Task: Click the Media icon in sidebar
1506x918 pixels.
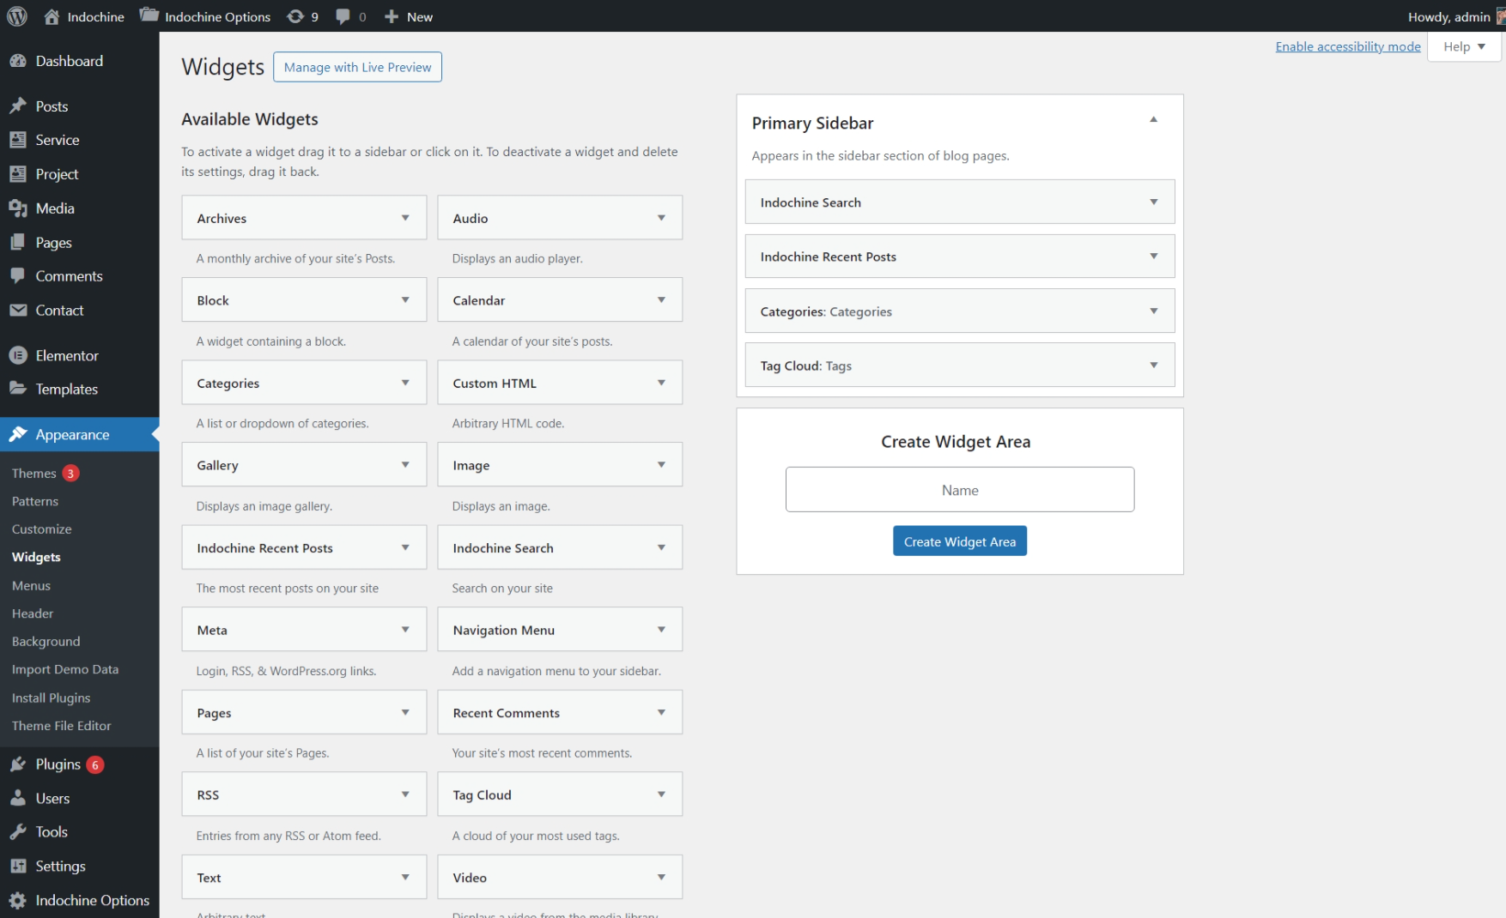Action: point(18,208)
